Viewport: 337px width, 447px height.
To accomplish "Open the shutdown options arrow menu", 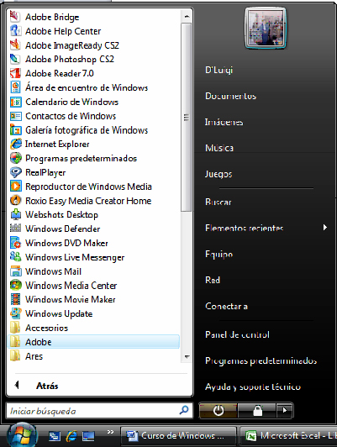I will pos(284,410).
